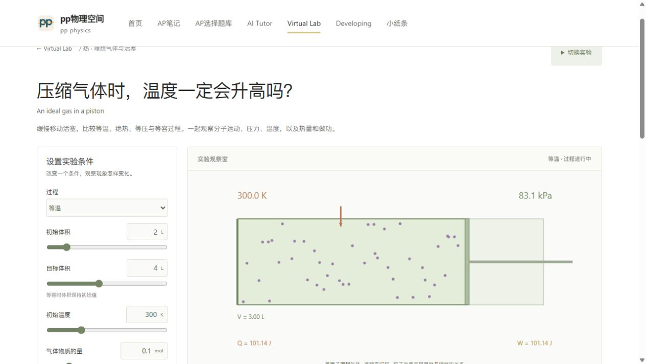Image resolution: width=646 pixels, height=364 pixels.
Task: Click the 目标体积 value field
Action: pyautogui.click(x=147, y=268)
